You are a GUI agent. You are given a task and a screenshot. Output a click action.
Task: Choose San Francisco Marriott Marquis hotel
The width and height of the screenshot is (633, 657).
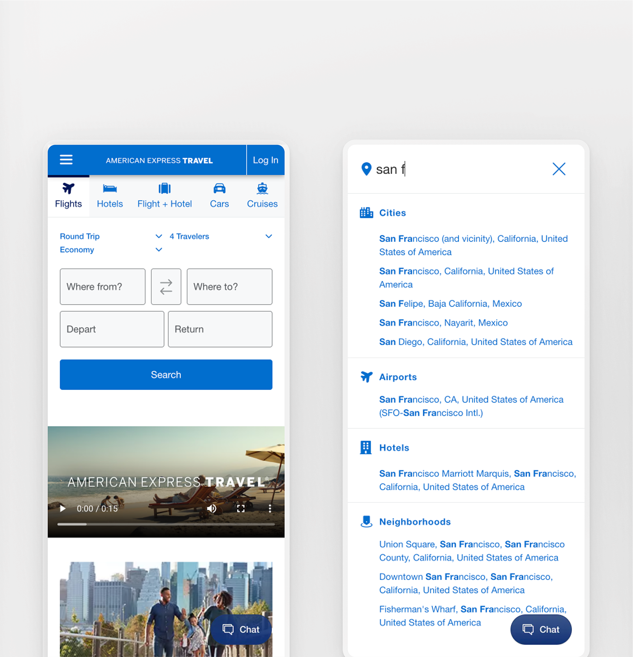pyautogui.click(x=477, y=480)
